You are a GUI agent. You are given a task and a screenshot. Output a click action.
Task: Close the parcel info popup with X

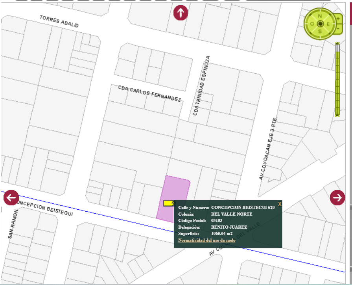pyautogui.click(x=280, y=204)
